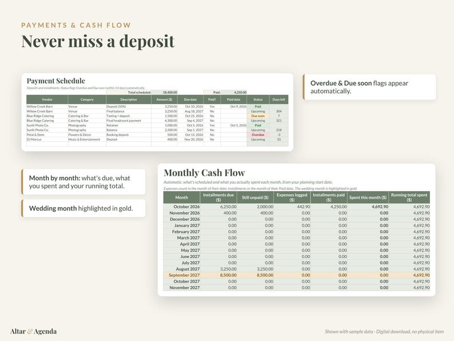
Task: Select the 'Running total spent ($)' header
Action: [x=409, y=197]
